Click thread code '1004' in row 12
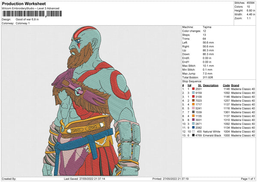The width and height of the screenshot is (257, 182). click(x=227, y=132)
